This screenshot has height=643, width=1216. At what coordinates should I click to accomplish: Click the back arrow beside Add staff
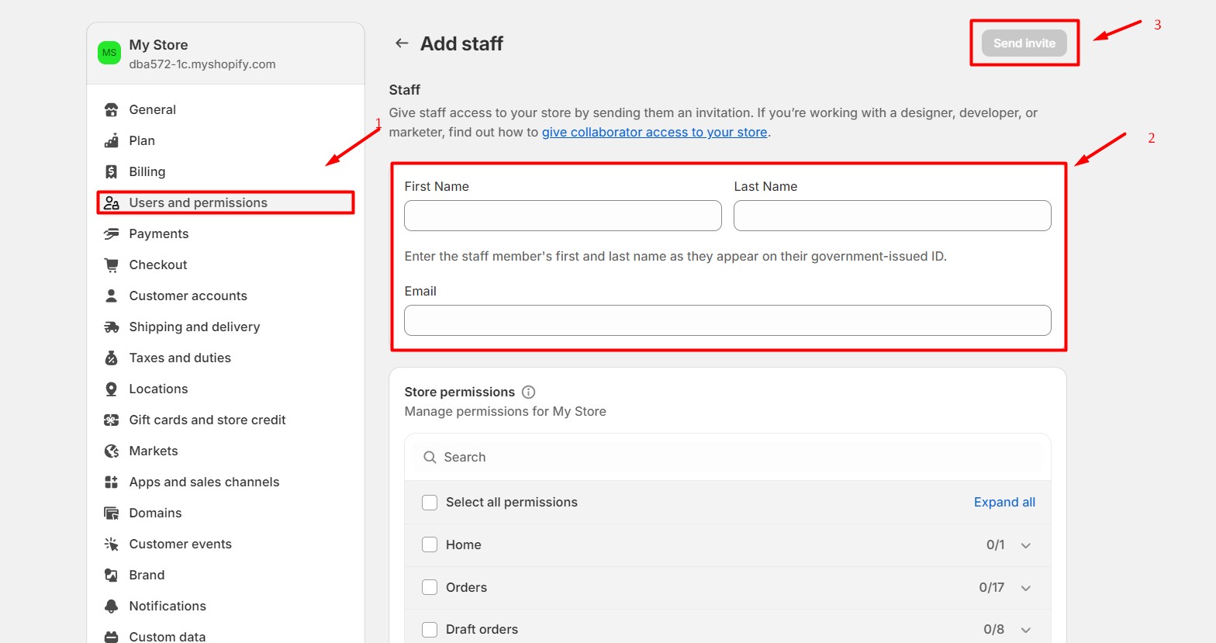(x=402, y=43)
